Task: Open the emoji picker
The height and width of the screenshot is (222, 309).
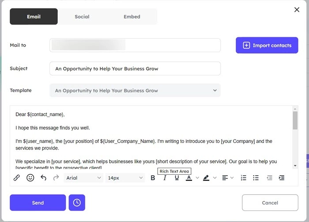Action: (x=30, y=178)
